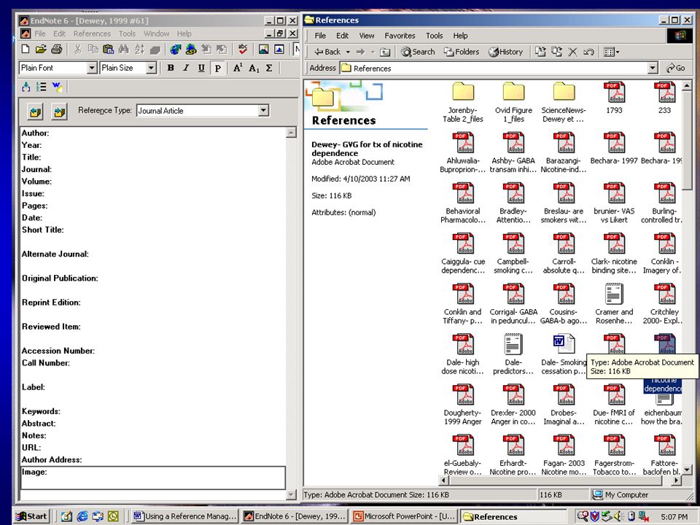
Task: Click the superscript A icon
Action: click(x=238, y=68)
